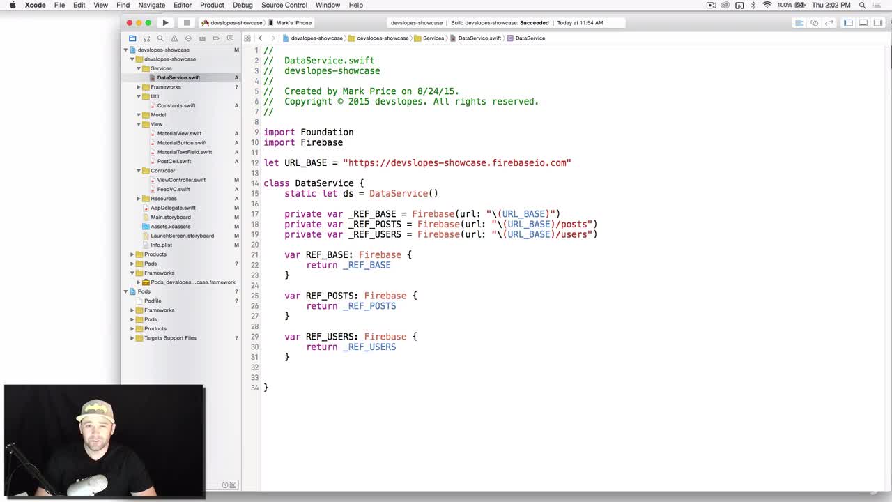
Task: Open FeedVC.swift file
Action: (x=174, y=189)
